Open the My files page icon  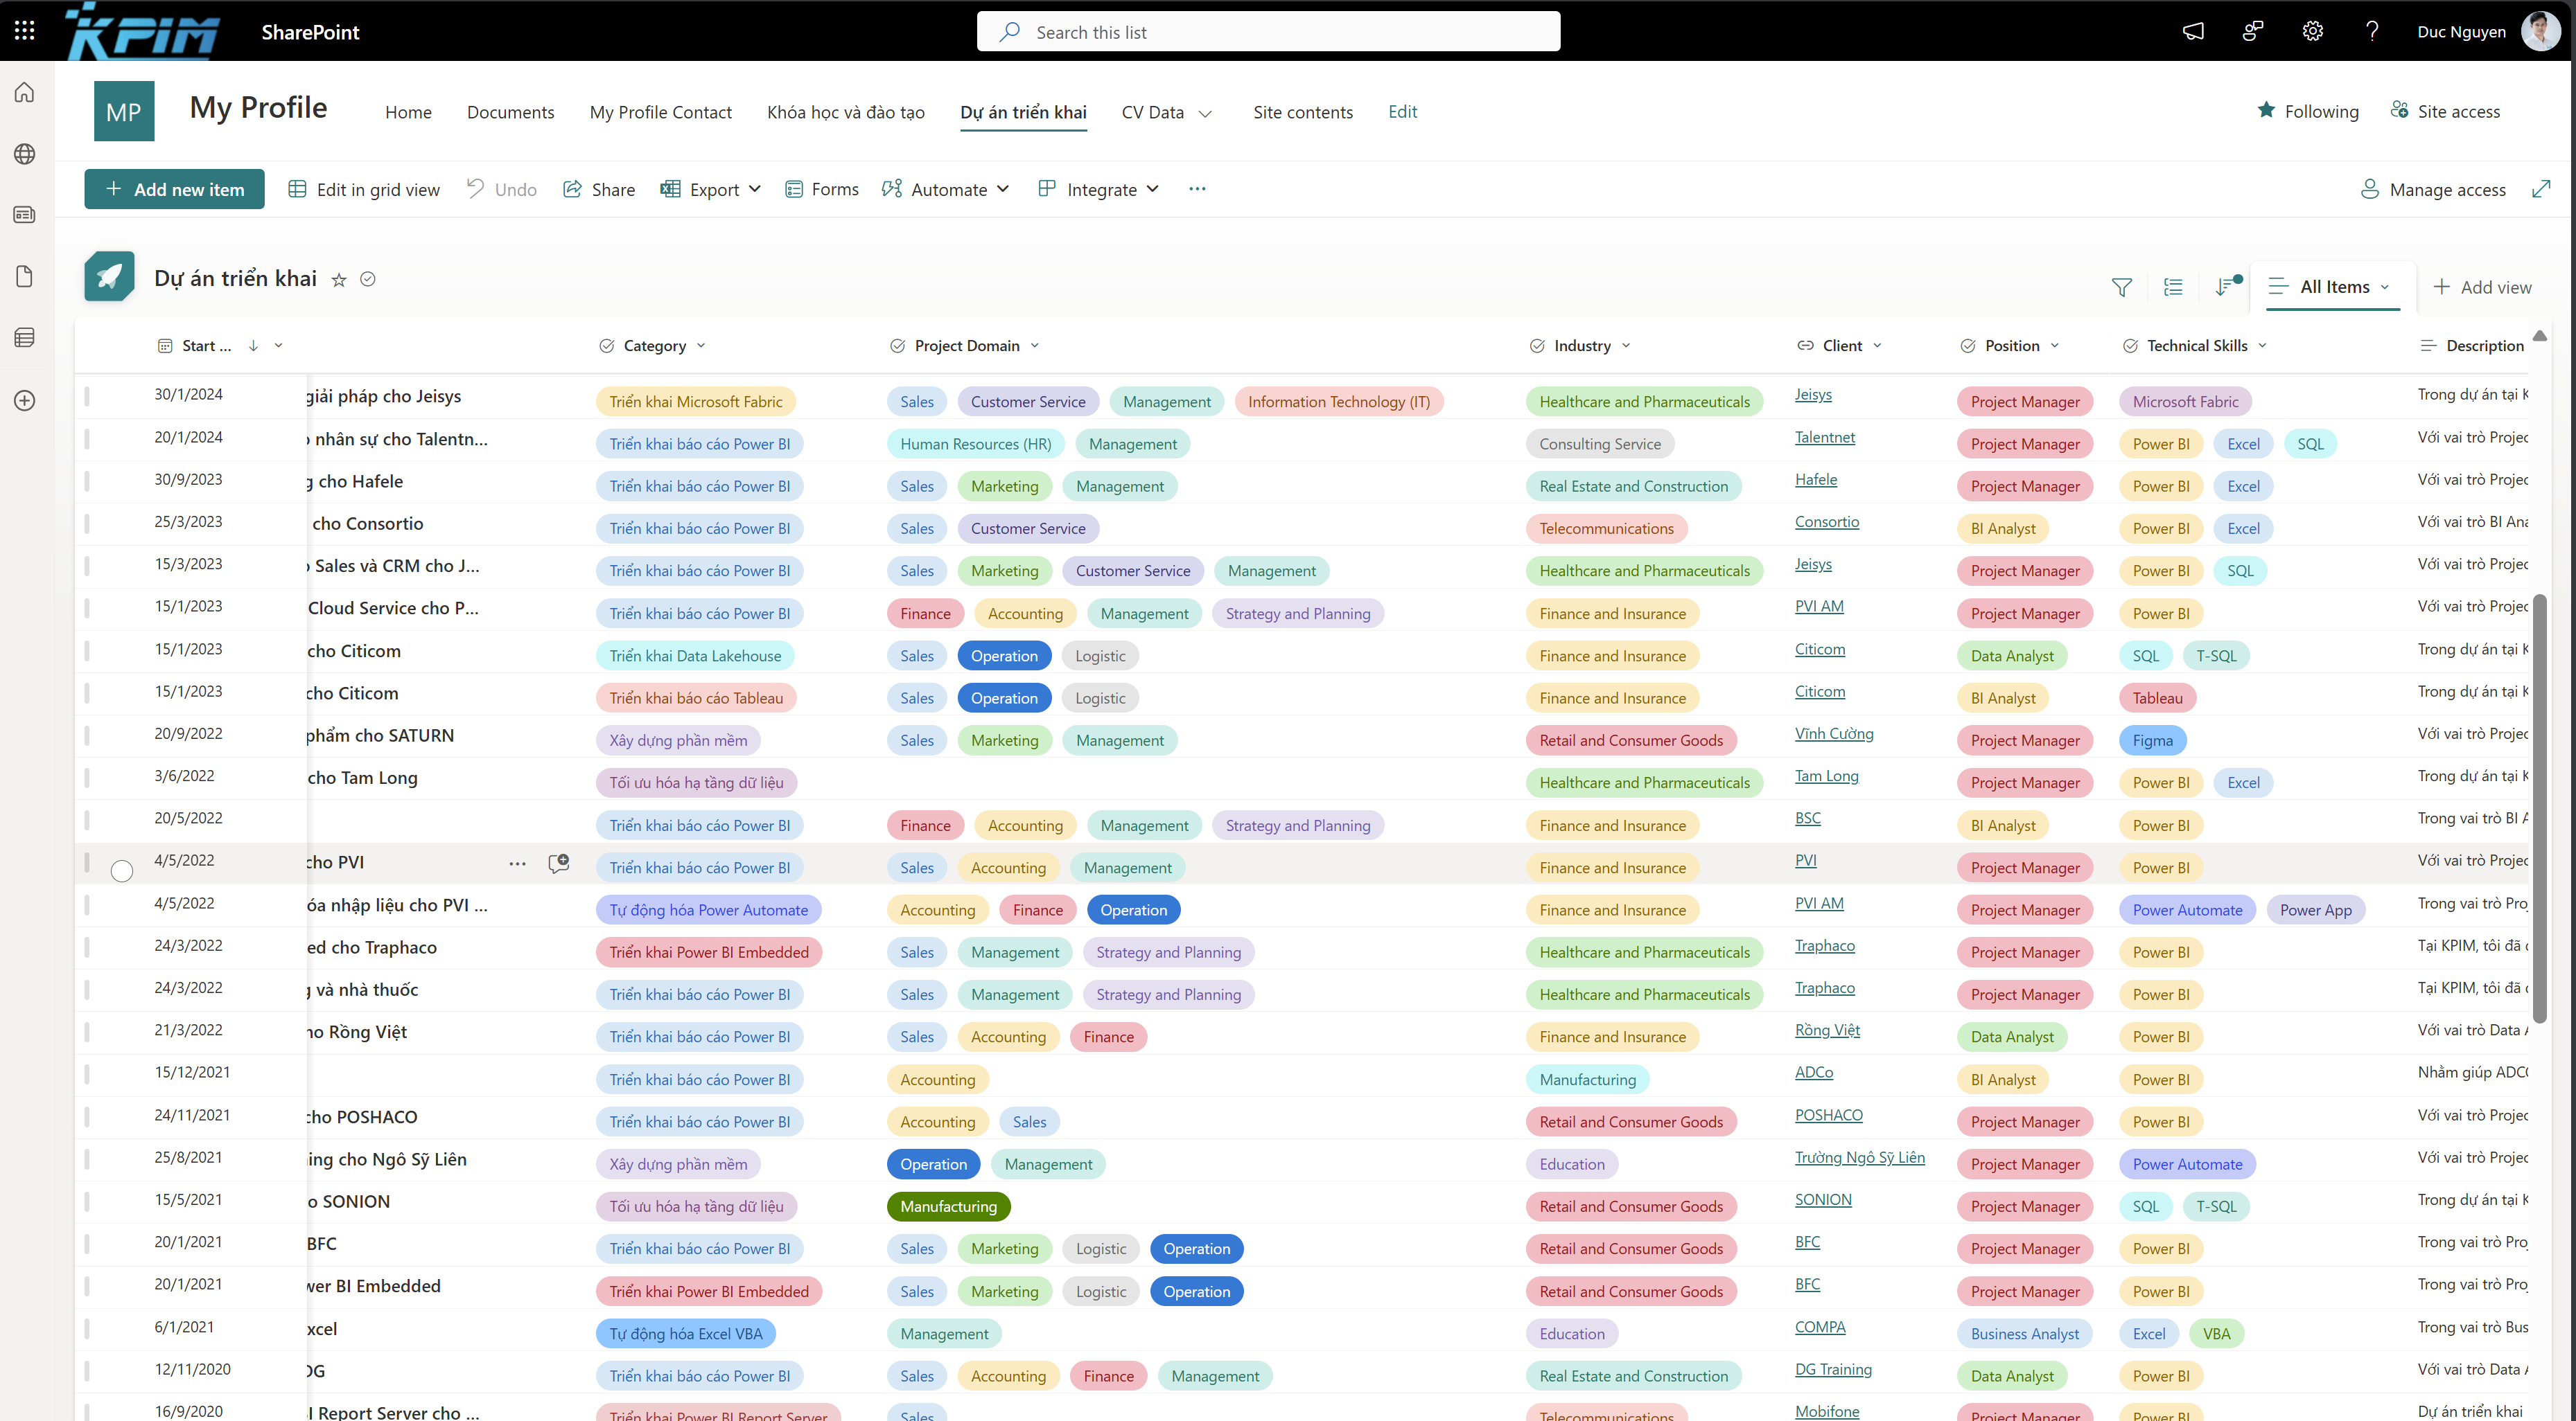point(25,277)
